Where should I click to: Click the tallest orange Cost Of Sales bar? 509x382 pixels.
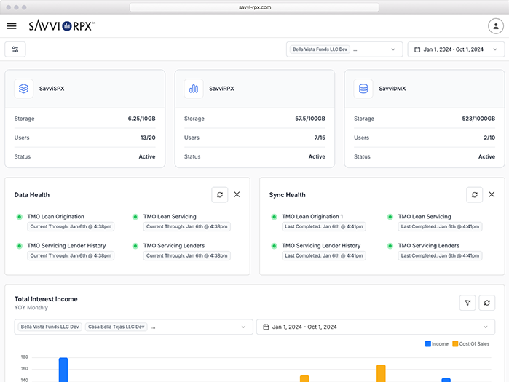pos(381,373)
